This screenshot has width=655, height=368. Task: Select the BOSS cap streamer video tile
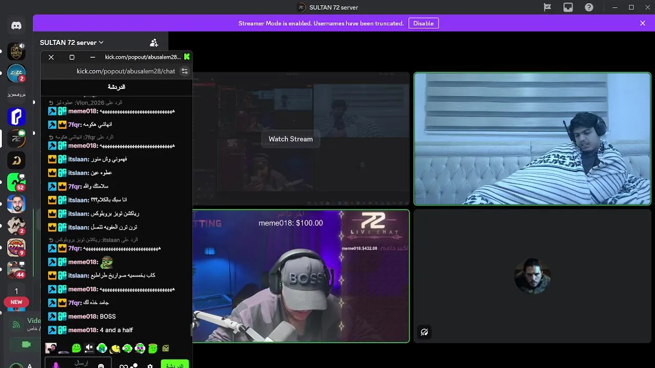[x=301, y=275]
